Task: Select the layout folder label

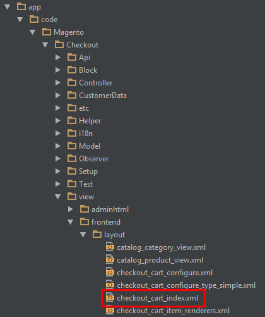Action: pyautogui.click(x=114, y=235)
